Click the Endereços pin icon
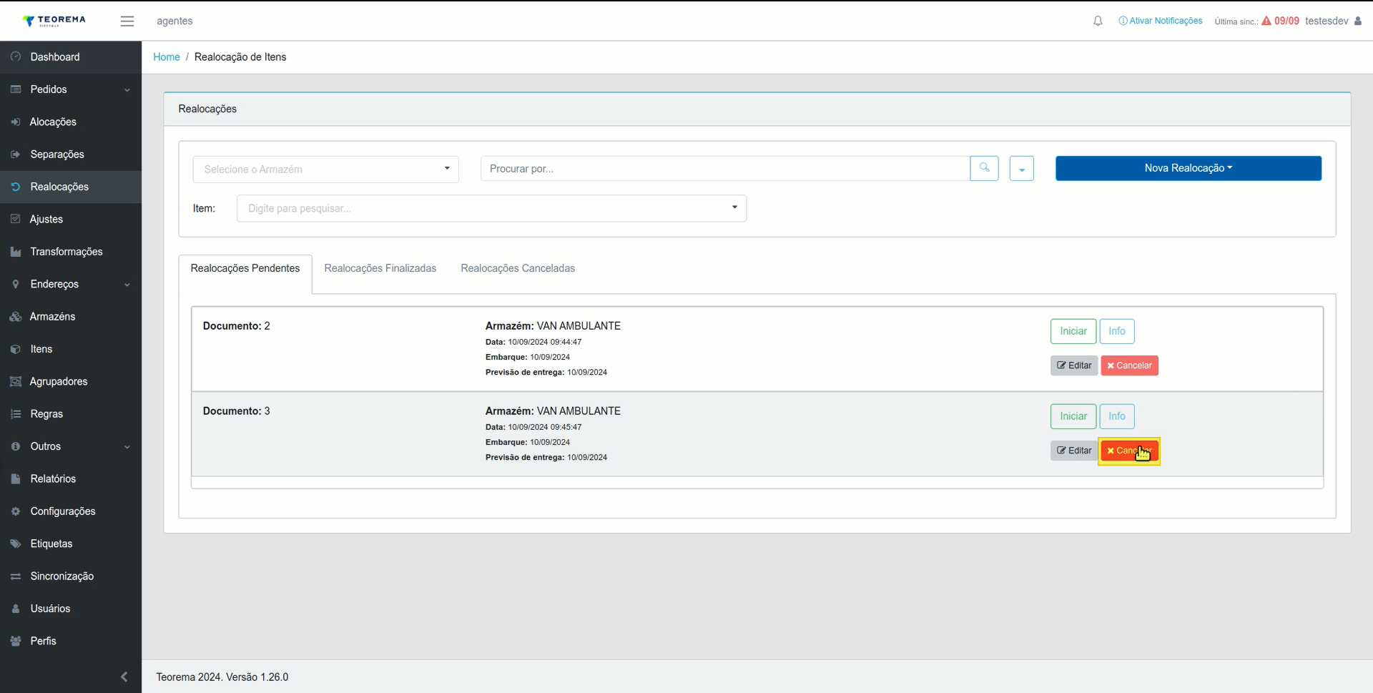 point(16,284)
